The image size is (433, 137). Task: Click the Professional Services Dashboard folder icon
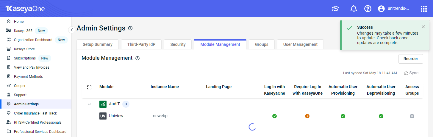coord(9,131)
